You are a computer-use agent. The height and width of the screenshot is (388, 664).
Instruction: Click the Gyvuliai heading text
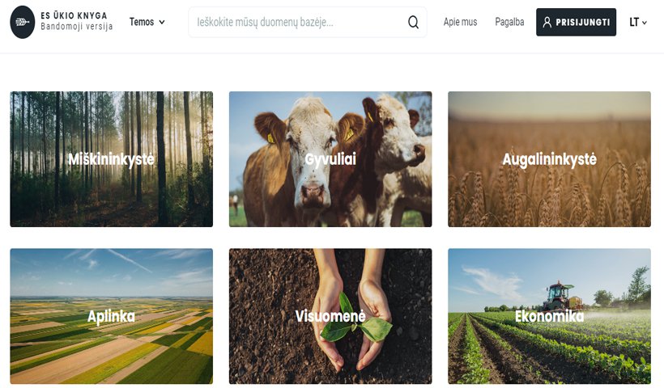pos(330,159)
